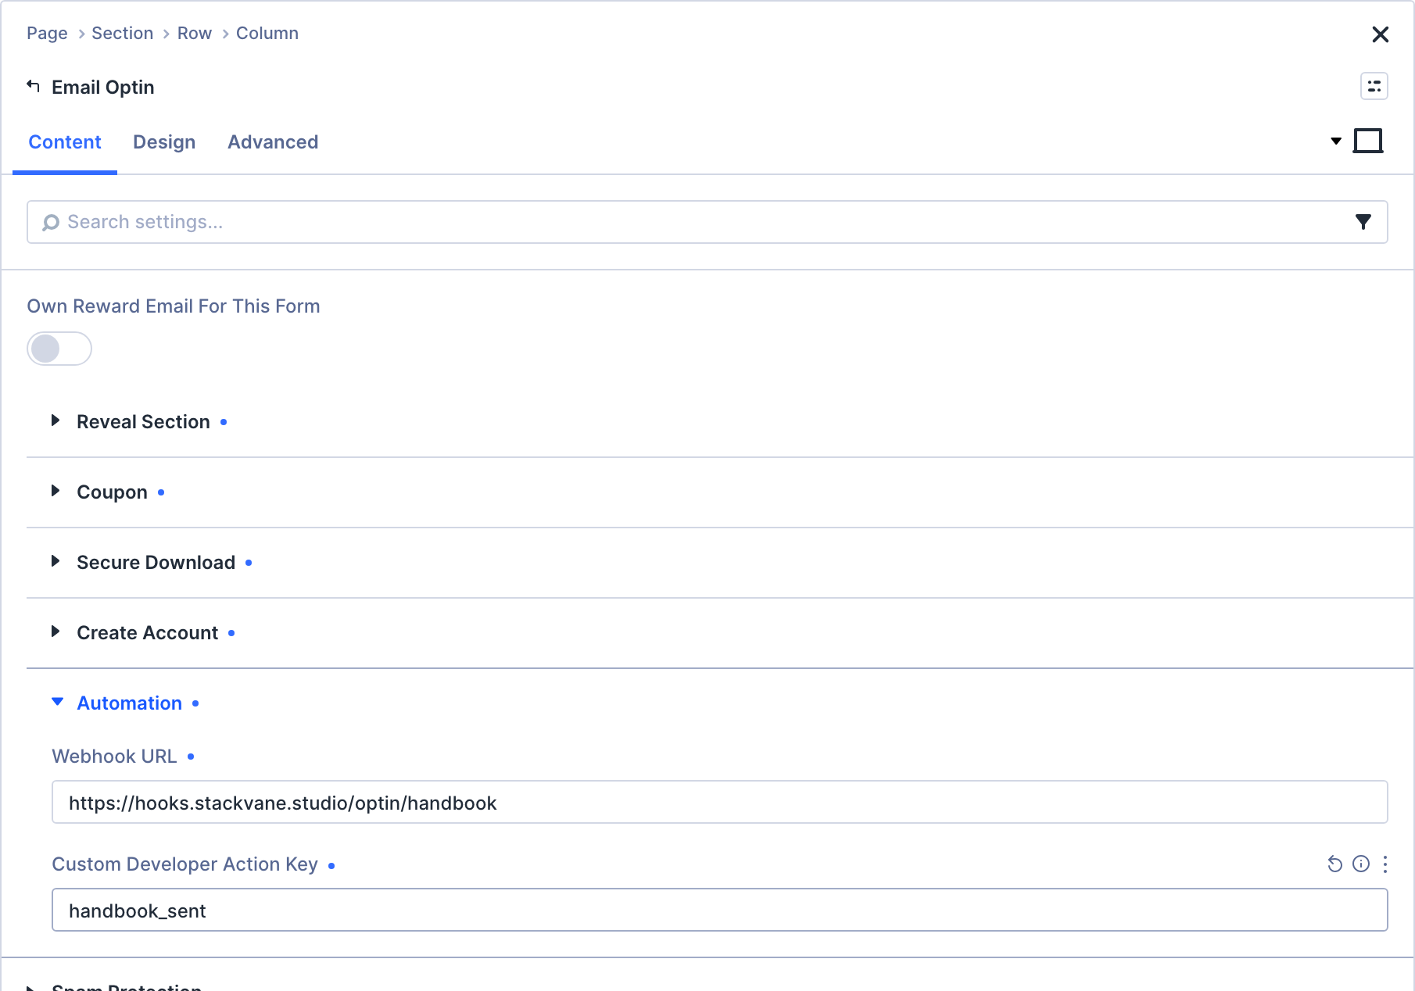The width and height of the screenshot is (1415, 991).
Task: Click the modified dot beside Webhook URL
Action: pos(191,757)
